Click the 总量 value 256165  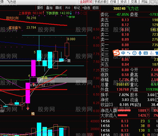pyautogui.click(x=123, y=84)
